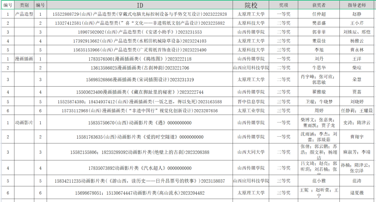
Task: Click school cell 太原工业学院
Action: (x=251, y=111)
